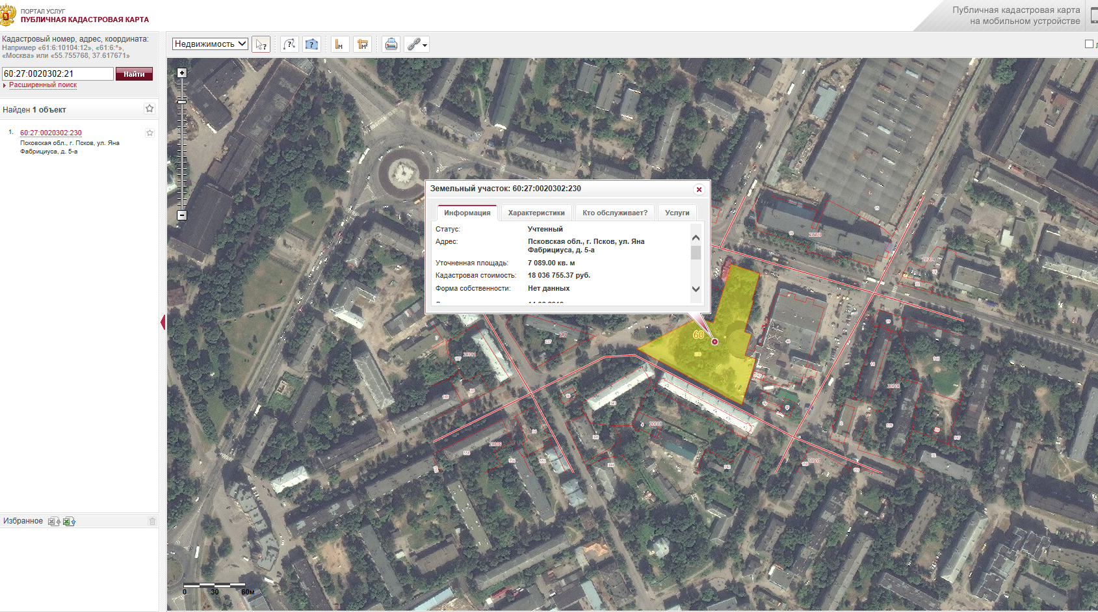Choose the identify-by-polygon query tool
The height and width of the screenshot is (612, 1098).
click(312, 44)
